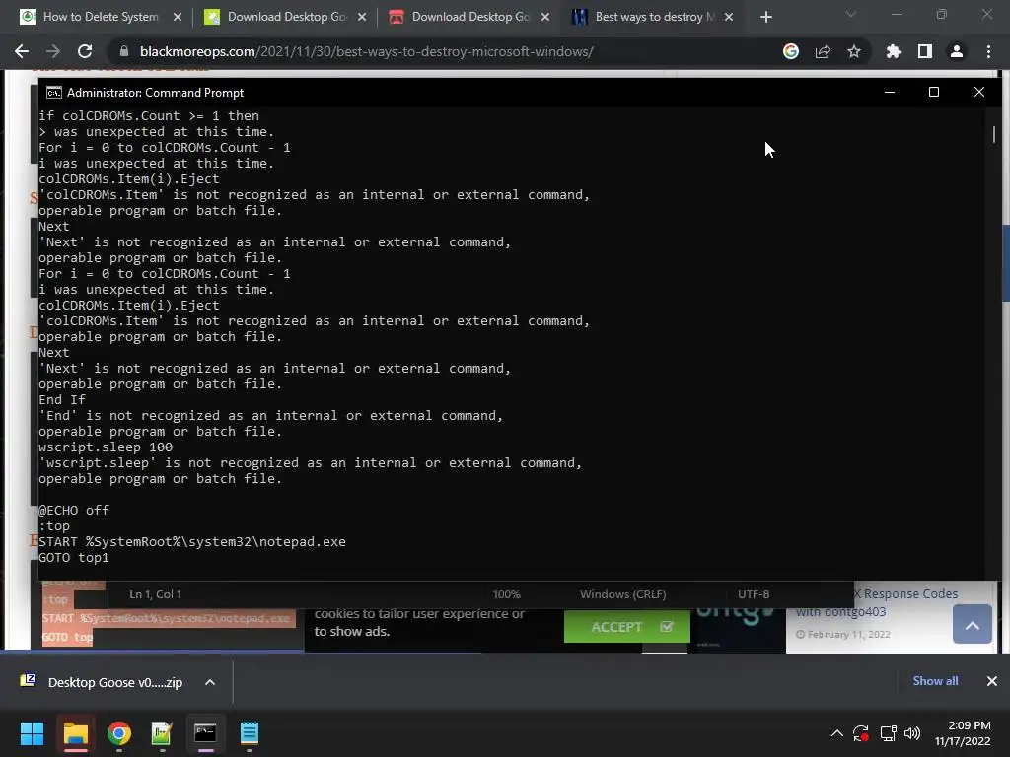1010x757 pixels.
Task: Click Chrome tab search chevron
Action: (851, 14)
